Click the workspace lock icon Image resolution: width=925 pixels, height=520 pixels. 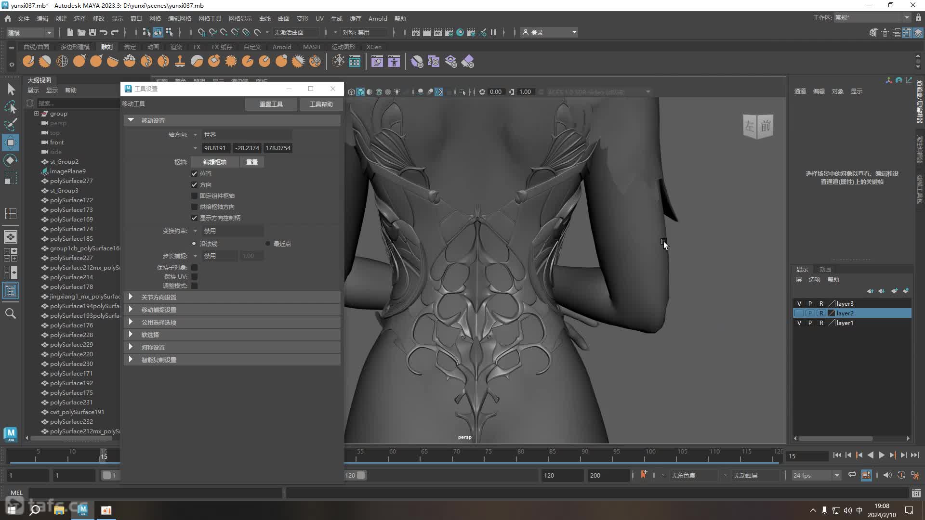click(918, 18)
